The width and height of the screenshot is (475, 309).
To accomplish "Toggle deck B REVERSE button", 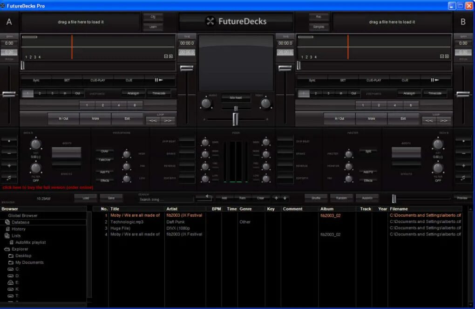I will coord(285,166).
